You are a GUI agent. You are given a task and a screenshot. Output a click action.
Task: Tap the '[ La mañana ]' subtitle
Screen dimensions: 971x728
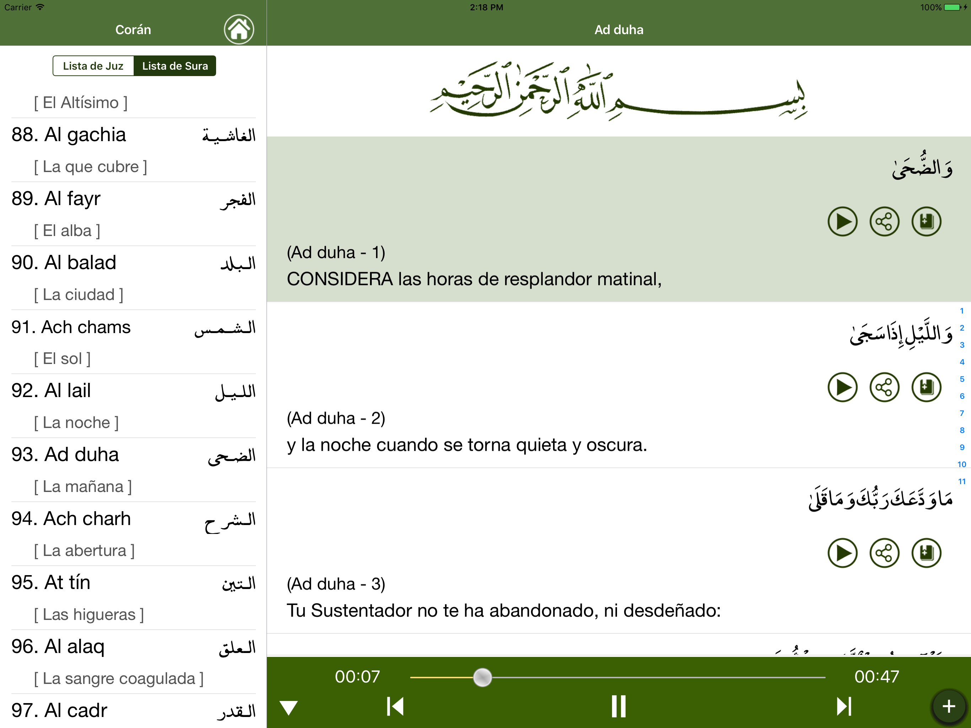pyautogui.click(x=83, y=487)
